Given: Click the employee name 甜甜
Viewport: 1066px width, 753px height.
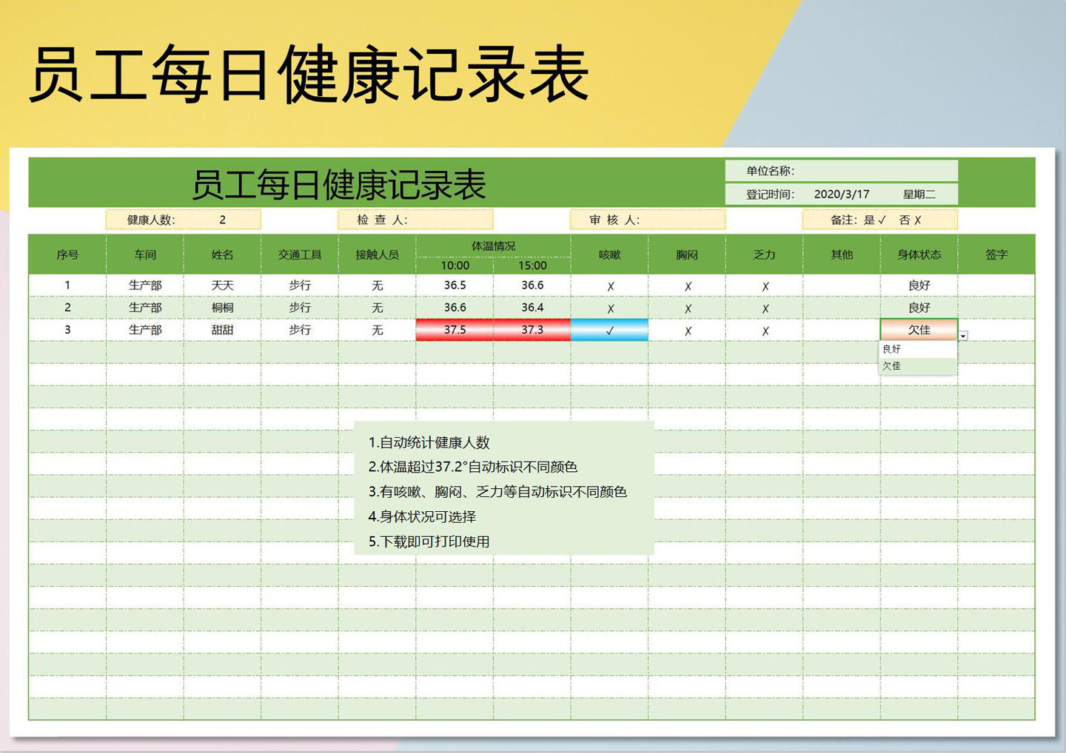Looking at the screenshot, I should (224, 330).
